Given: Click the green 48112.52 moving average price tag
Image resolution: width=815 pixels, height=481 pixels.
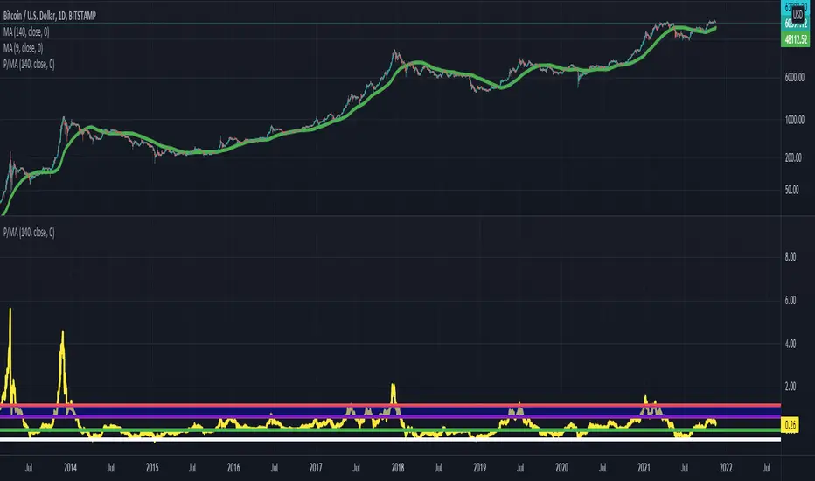Looking at the screenshot, I should [x=795, y=39].
